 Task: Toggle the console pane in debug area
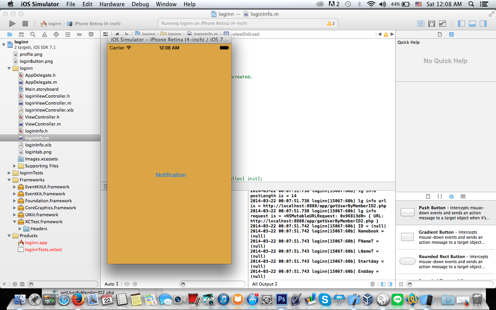pyautogui.click(x=390, y=284)
